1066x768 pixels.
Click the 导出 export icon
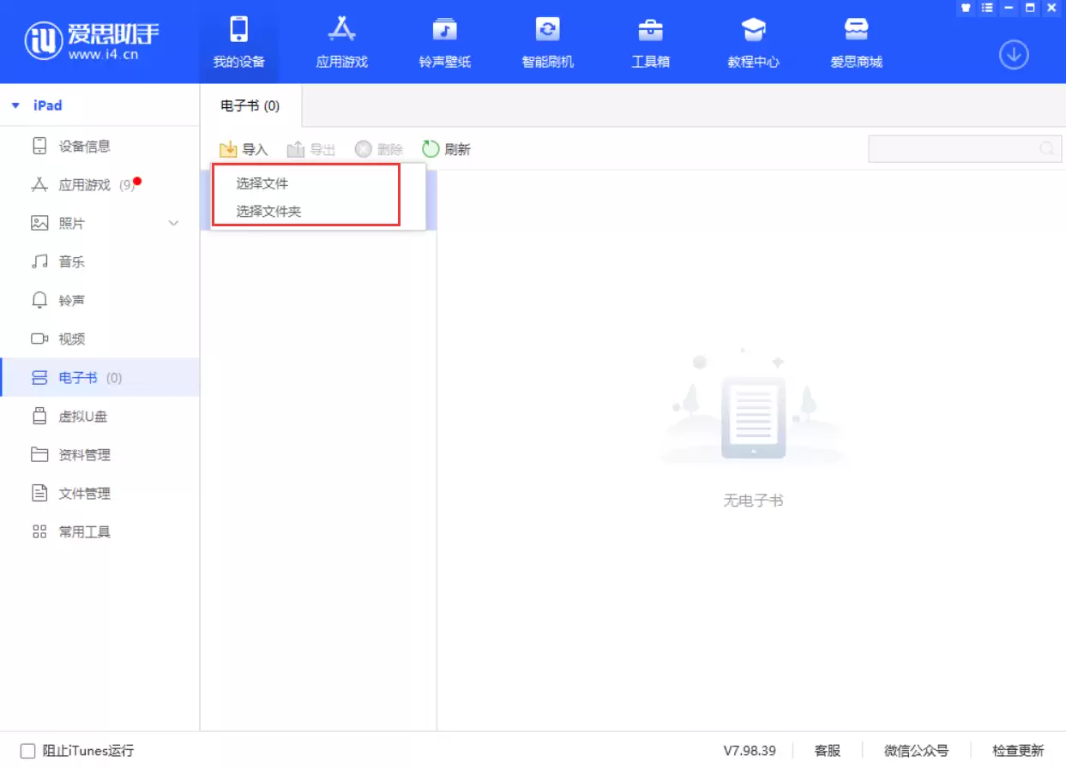point(296,149)
